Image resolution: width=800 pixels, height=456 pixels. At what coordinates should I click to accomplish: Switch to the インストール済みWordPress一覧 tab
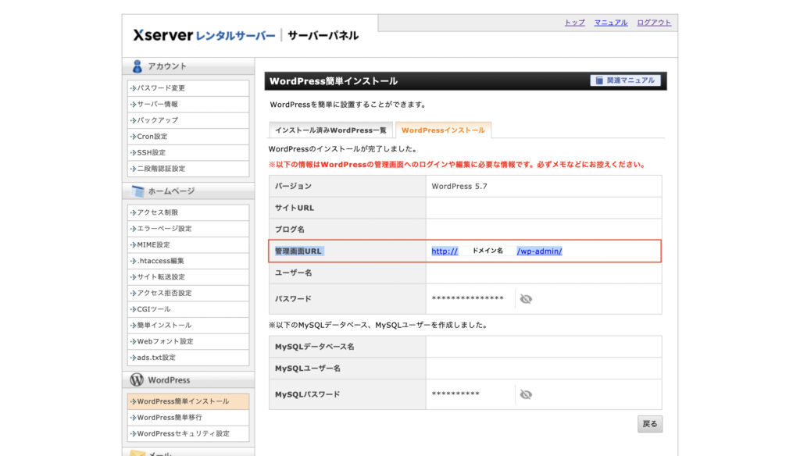tap(330, 130)
